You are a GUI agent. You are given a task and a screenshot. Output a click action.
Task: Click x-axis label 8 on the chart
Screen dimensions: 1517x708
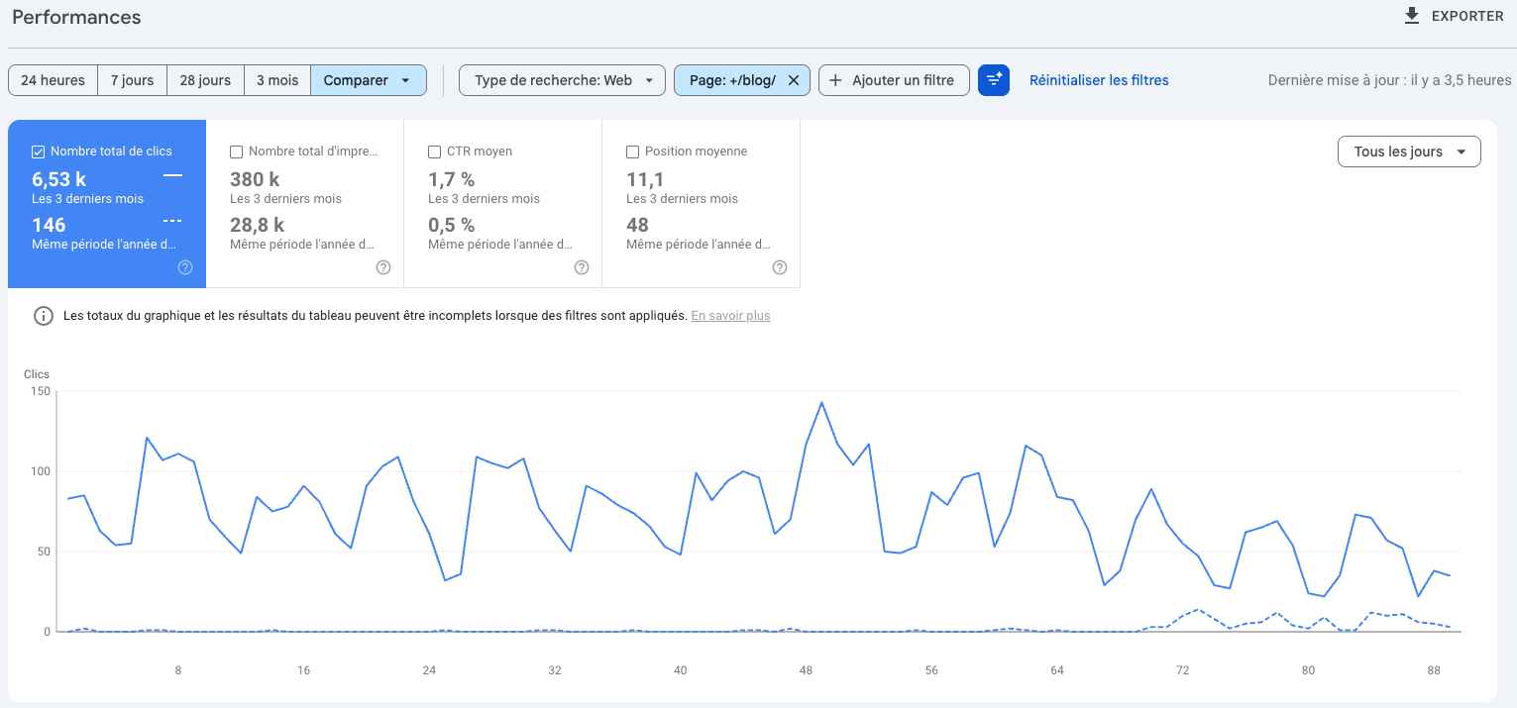(x=178, y=670)
